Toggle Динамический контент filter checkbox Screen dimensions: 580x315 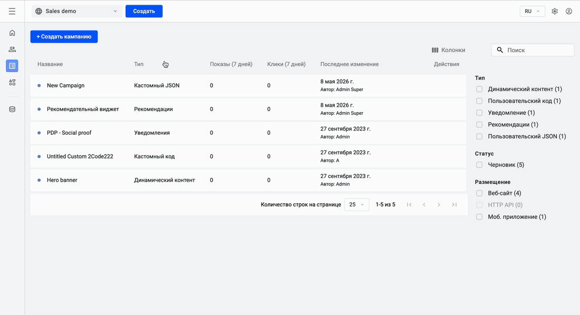[x=479, y=89]
